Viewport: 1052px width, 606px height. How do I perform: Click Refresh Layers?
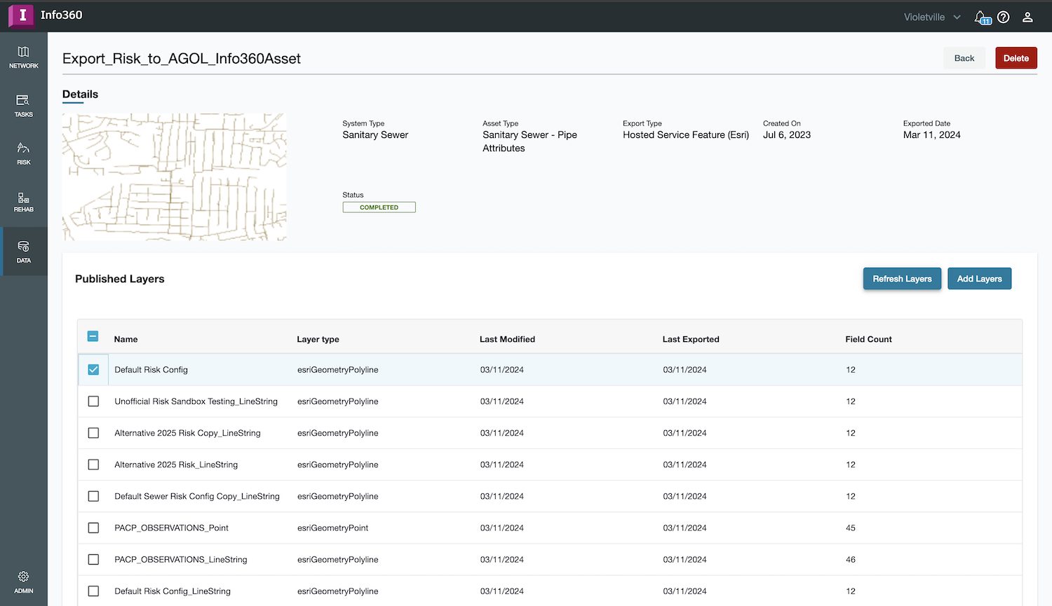pos(902,278)
